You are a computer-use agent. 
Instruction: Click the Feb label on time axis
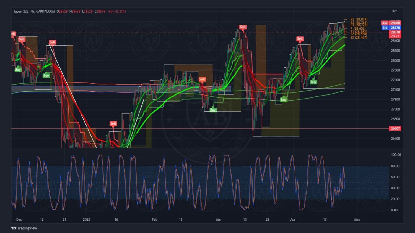coord(155,220)
